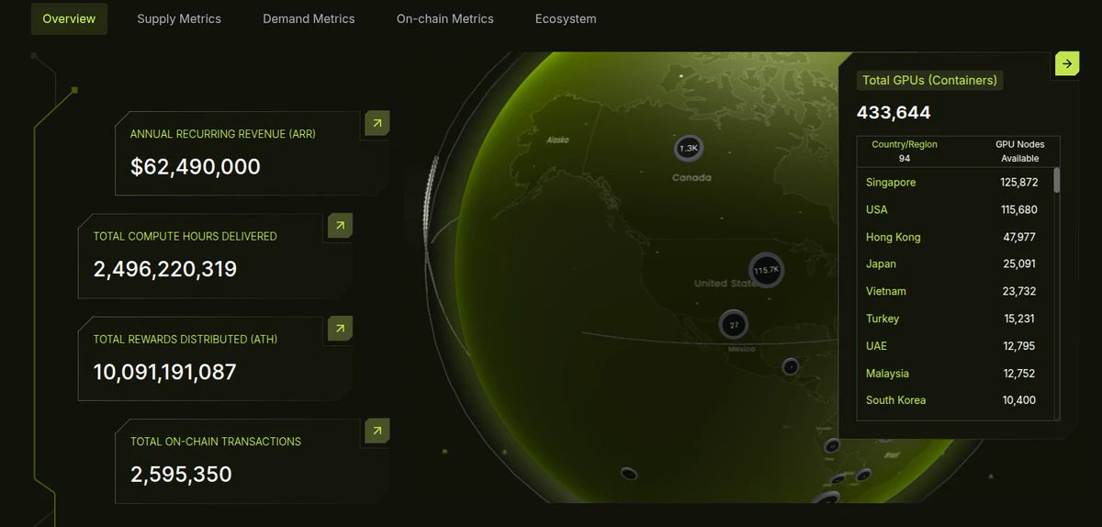Select the Vietnam row

pos(954,291)
